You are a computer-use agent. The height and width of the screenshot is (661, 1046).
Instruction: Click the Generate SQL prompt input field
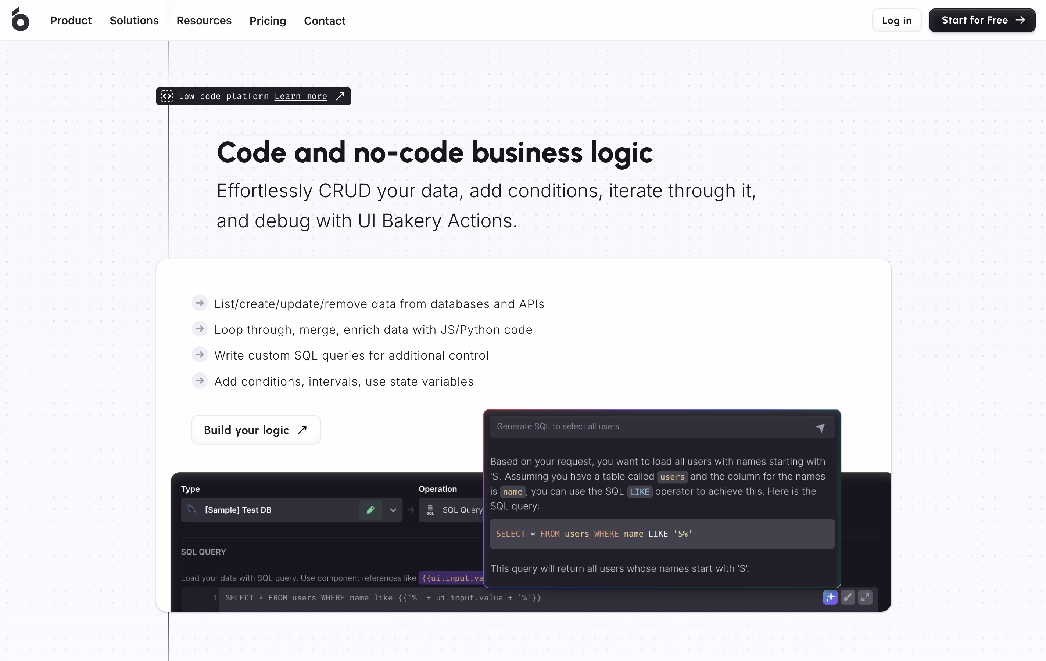coord(647,427)
